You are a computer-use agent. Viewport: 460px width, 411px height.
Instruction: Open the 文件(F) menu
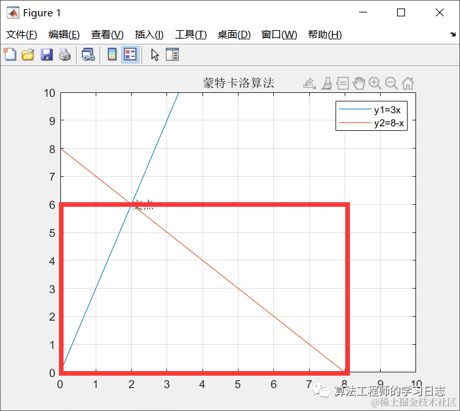[22, 35]
